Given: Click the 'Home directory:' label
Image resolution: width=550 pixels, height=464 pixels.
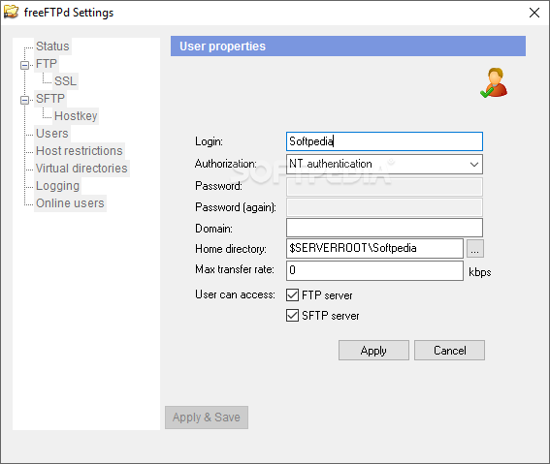Looking at the screenshot, I should 231,249.
